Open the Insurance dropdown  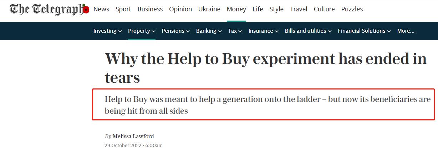tap(263, 31)
